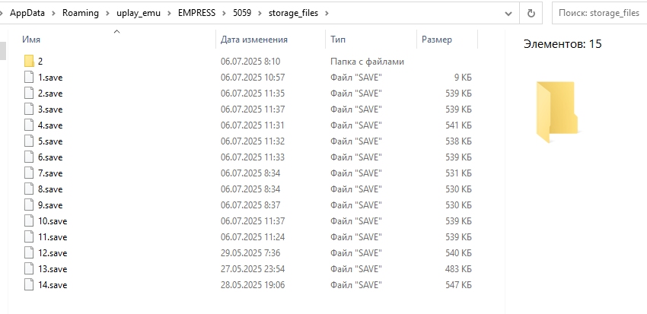This screenshot has height=314, width=647.
Task: Open the address bar history dropdown
Action: click(508, 13)
